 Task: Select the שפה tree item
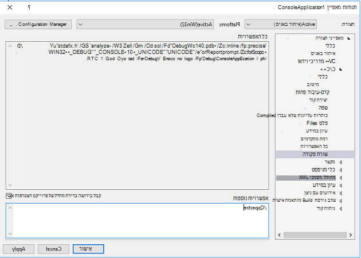(323, 108)
